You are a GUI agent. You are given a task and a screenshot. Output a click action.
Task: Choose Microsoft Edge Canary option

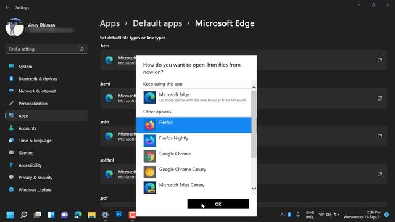[194, 187]
